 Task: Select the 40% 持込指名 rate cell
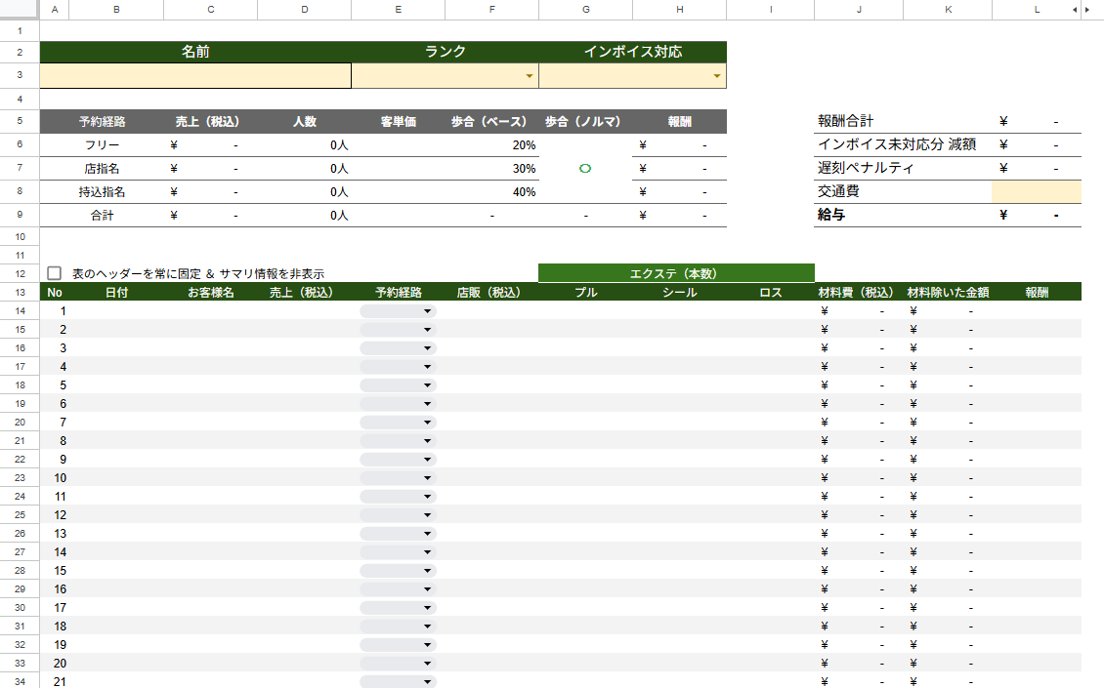click(491, 192)
